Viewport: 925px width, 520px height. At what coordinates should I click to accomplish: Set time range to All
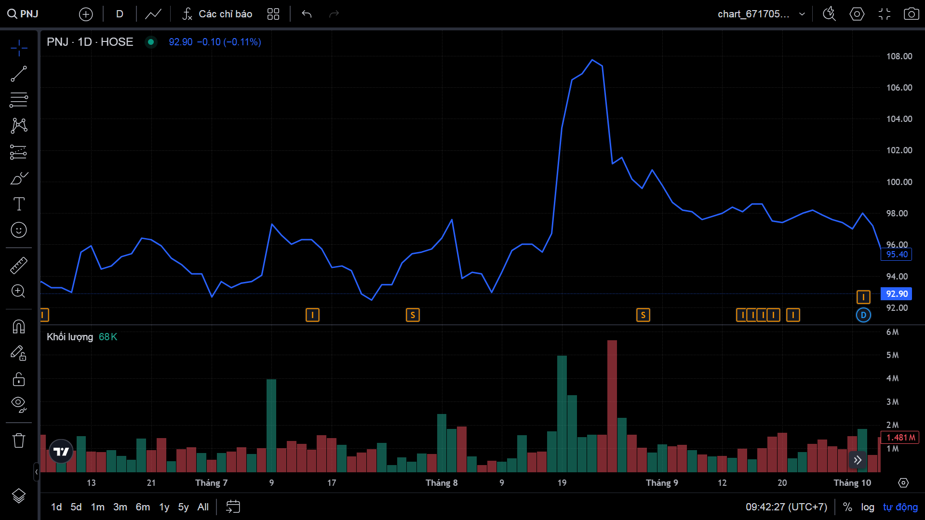(203, 507)
